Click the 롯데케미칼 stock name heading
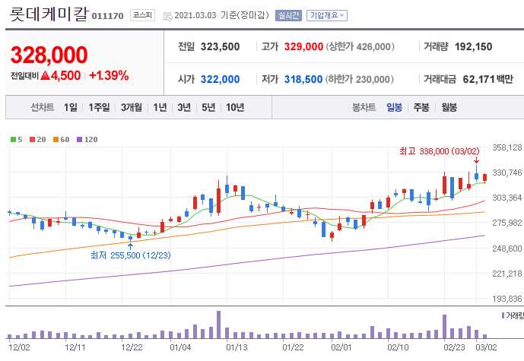 point(49,14)
